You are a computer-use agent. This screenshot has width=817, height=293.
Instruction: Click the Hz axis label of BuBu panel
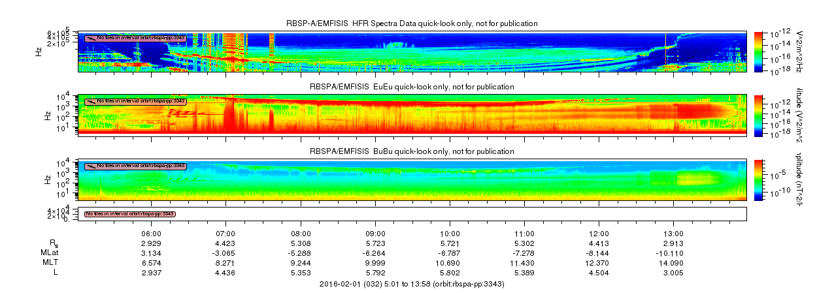pyautogui.click(x=48, y=179)
